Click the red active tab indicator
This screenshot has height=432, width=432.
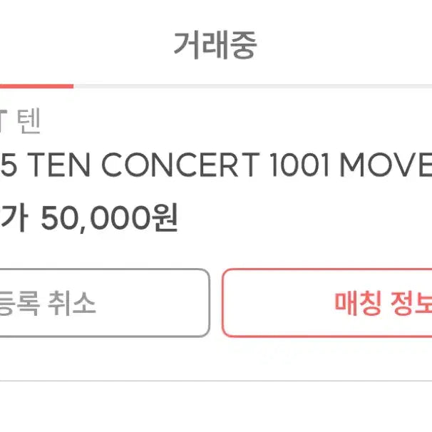coord(36,86)
